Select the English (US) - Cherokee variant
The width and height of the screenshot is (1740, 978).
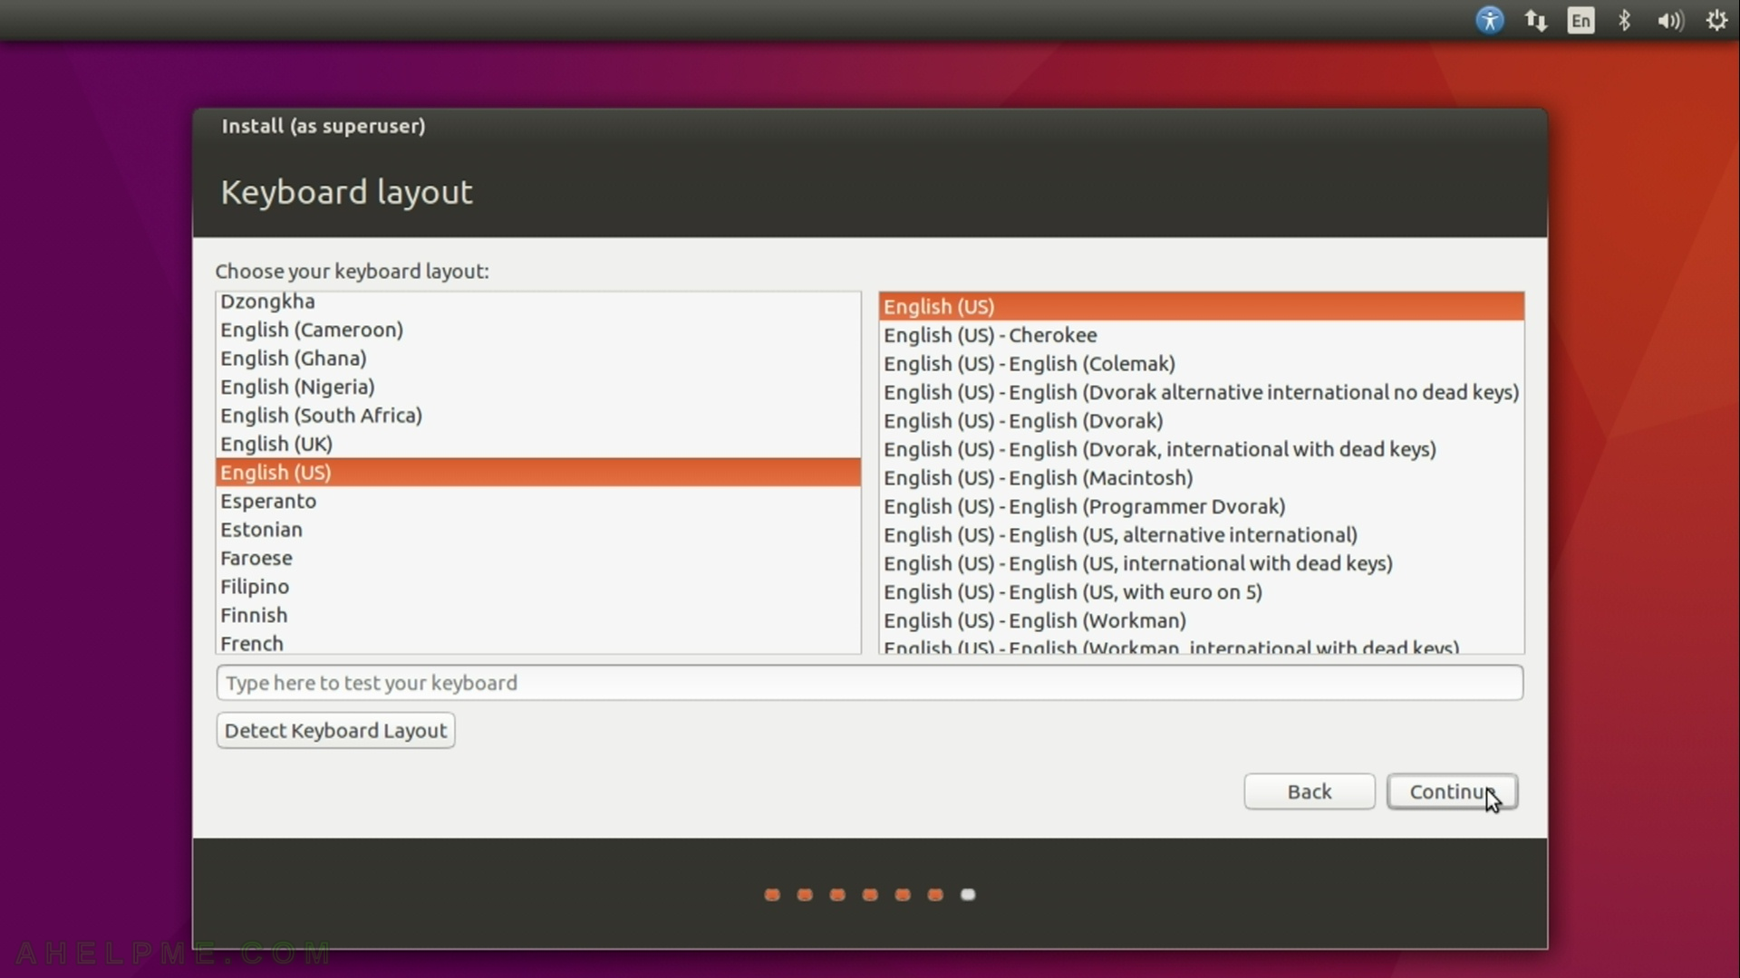pos(1202,335)
